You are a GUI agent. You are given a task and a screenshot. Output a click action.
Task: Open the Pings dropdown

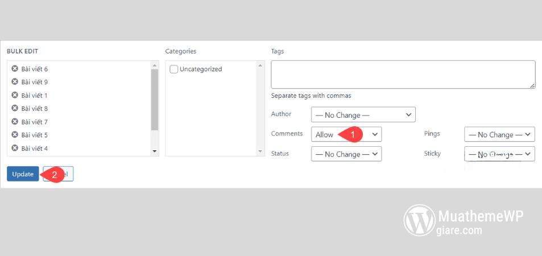pyautogui.click(x=499, y=135)
